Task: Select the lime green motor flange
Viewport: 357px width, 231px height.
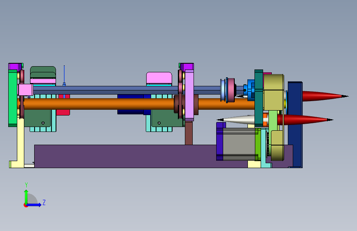Action: click(258, 144)
